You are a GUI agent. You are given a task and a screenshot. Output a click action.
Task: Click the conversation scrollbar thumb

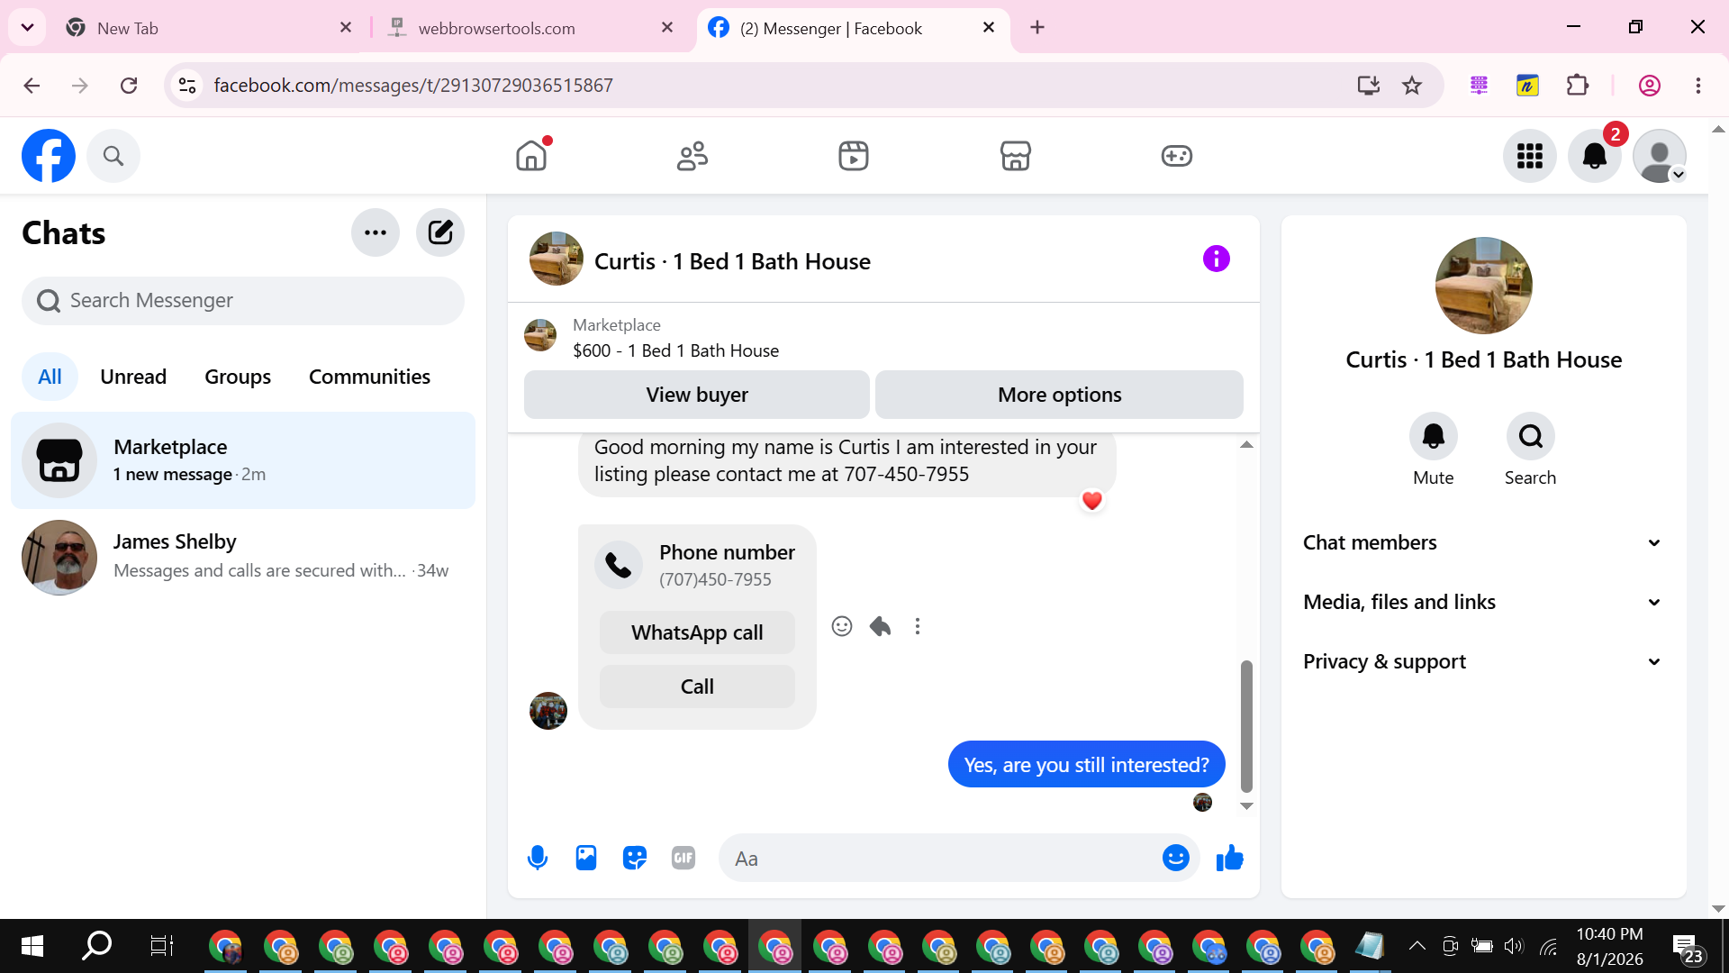pos(1246,726)
